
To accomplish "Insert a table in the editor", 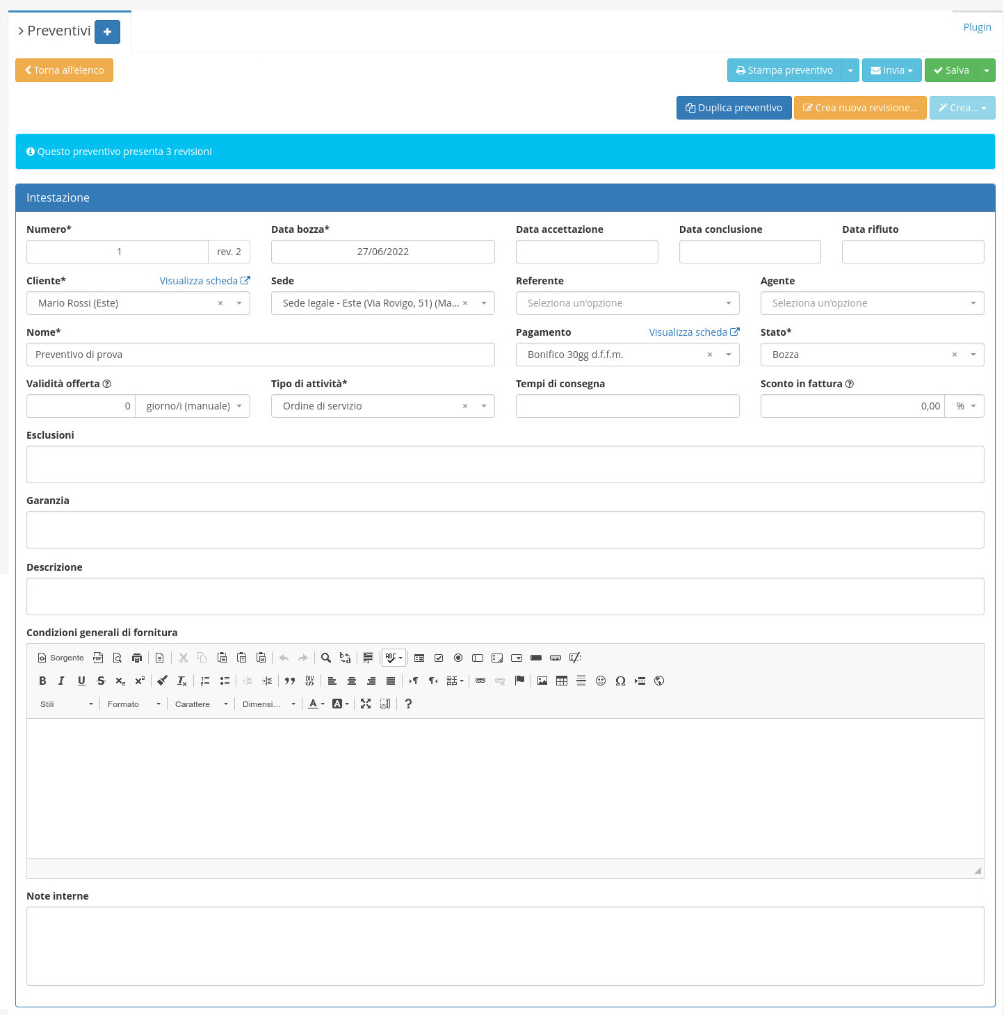I will pyautogui.click(x=562, y=681).
